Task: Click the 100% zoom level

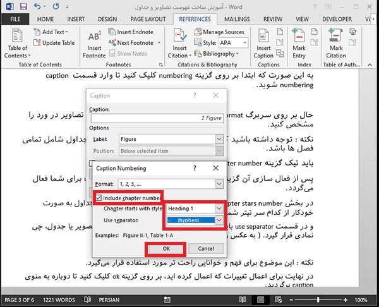Action: [x=361, y=300]
